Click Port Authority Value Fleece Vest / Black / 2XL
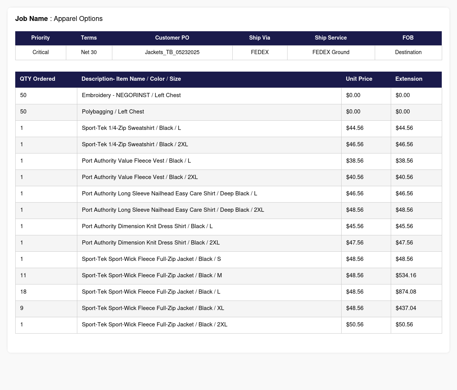 (140, 177)
